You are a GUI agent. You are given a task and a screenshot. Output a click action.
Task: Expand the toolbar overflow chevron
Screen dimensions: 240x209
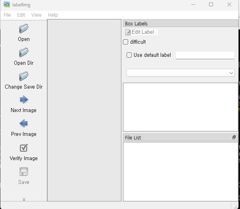click(x=24, y=199)
